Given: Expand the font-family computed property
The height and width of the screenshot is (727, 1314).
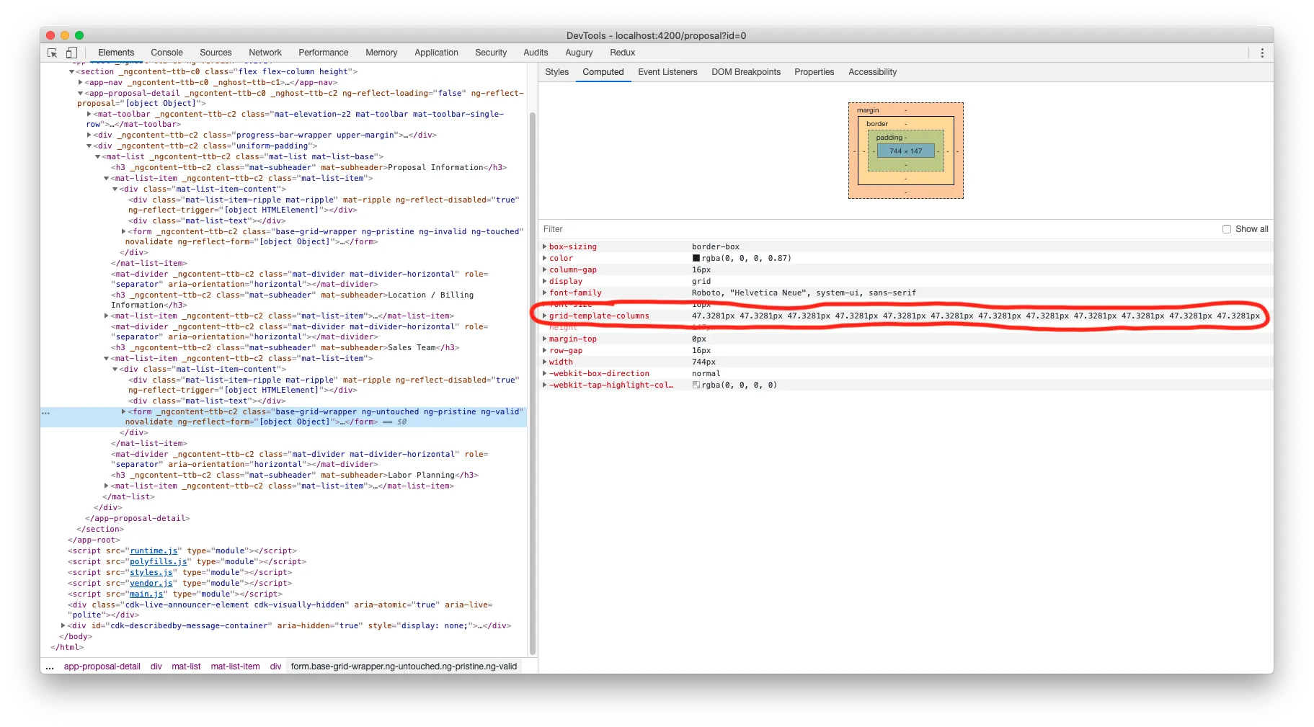Looking at the screenshot, I should tap(544, 293).
